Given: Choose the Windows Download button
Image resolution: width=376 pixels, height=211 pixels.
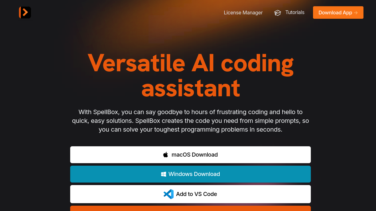Looking at the screenshot, I should pos(191,174).
